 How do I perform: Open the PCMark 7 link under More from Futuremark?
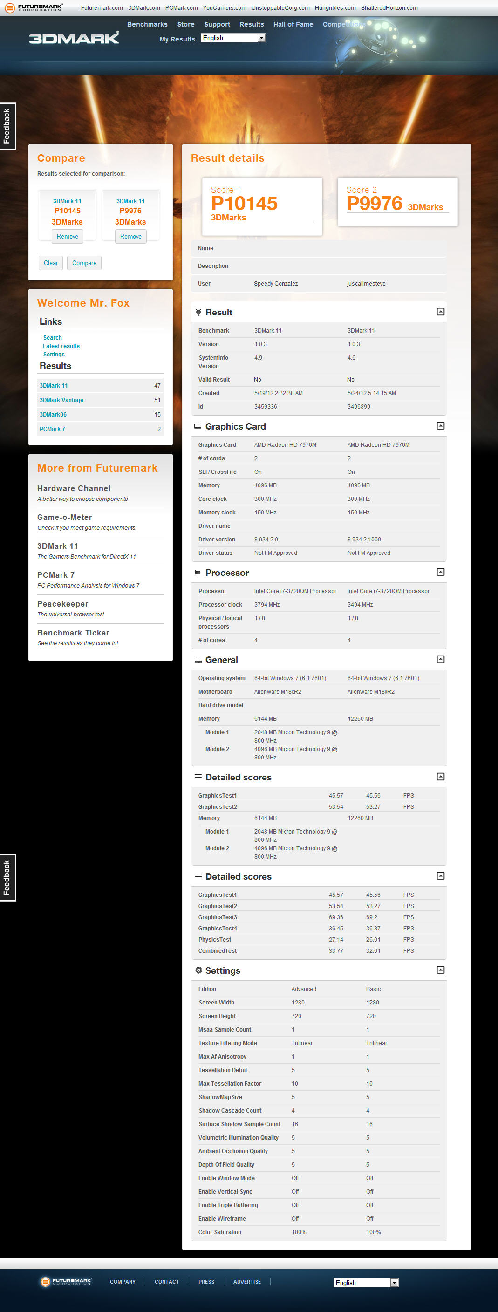click(x=56, y=575)
